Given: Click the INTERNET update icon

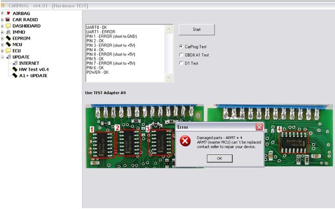Looking at the screenshot, I should pyautogui.click(x=15, y=63).
